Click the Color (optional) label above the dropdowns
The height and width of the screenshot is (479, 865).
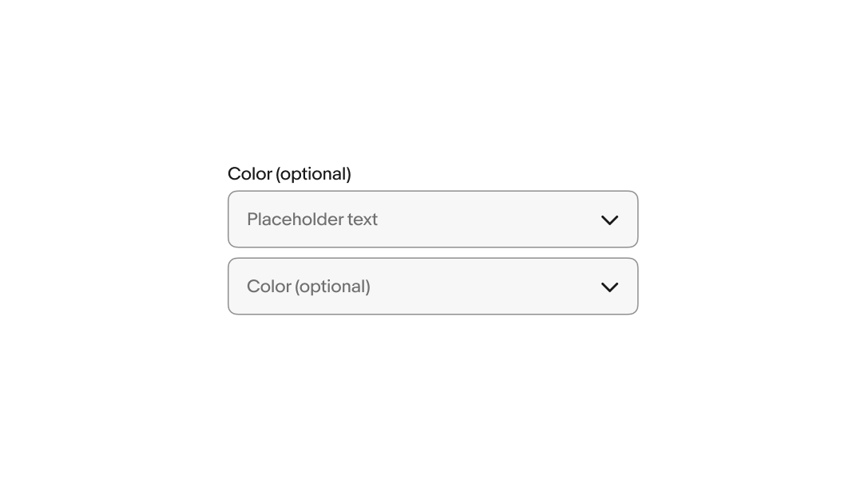[289, 174]
